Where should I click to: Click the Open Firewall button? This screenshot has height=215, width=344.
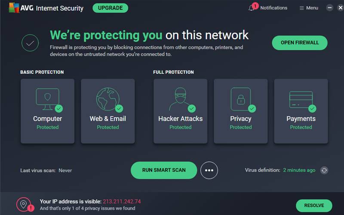300,43
